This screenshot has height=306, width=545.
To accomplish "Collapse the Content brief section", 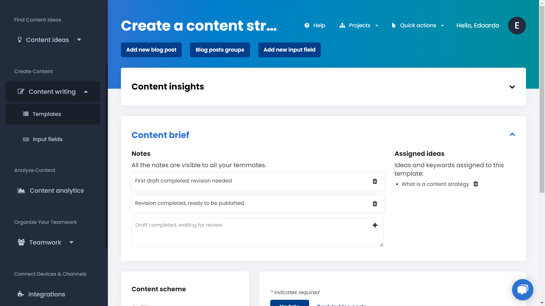I will tap(512, 134).
